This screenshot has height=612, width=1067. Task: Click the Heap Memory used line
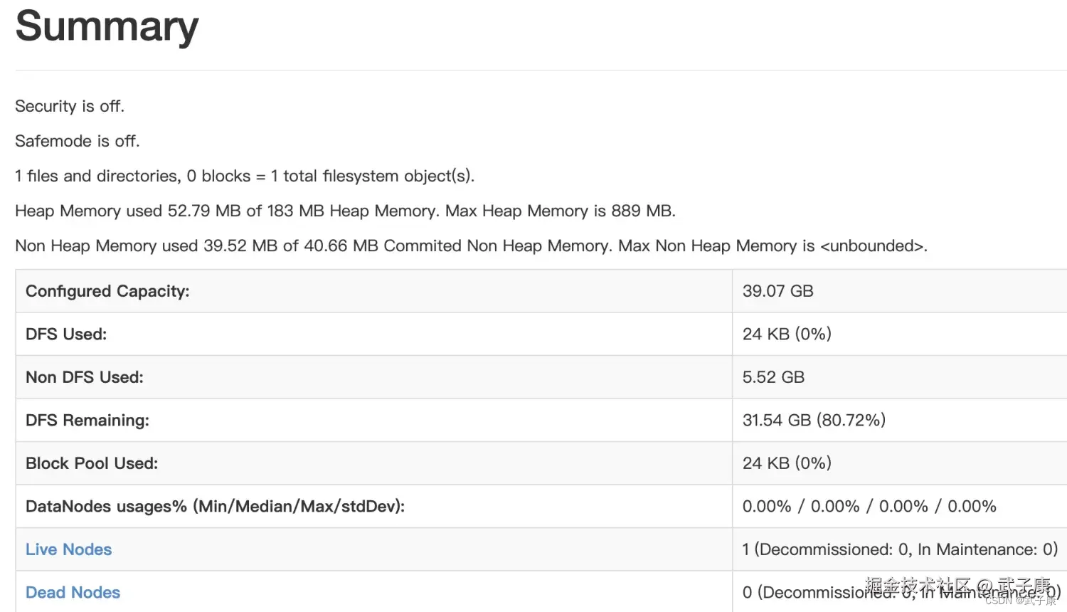(345, 211)
